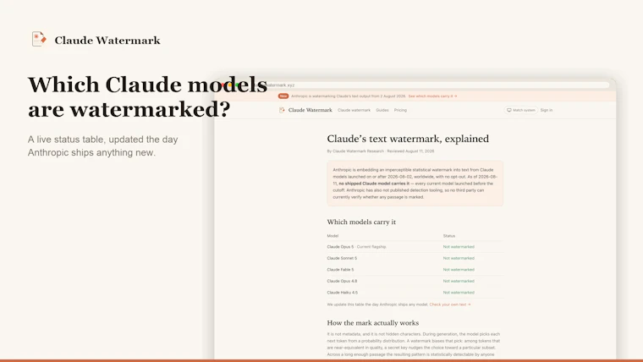Click the small logo icon in the site navigation bar

(282, 110)
